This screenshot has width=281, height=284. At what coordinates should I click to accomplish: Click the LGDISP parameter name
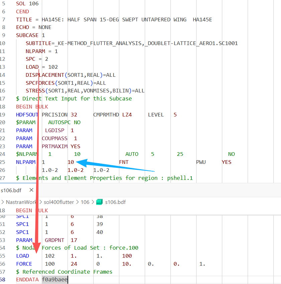coord(54,130)
